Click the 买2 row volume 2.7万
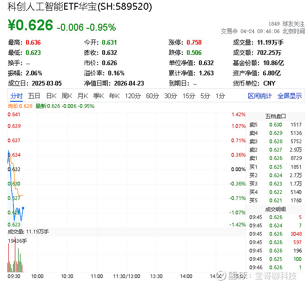 (296, 175)
